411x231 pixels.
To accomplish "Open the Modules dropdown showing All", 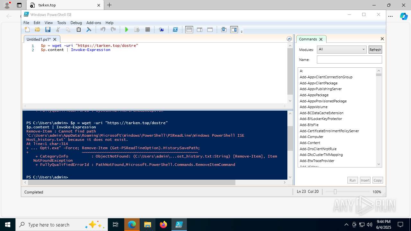I will pos(341,49).
